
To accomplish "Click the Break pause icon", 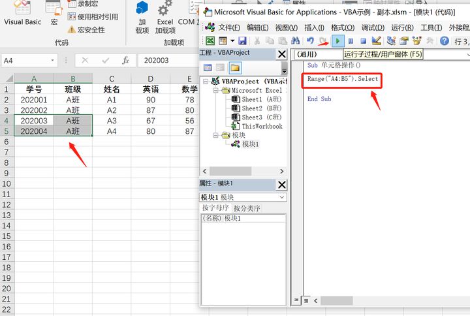I will [351, 40].
